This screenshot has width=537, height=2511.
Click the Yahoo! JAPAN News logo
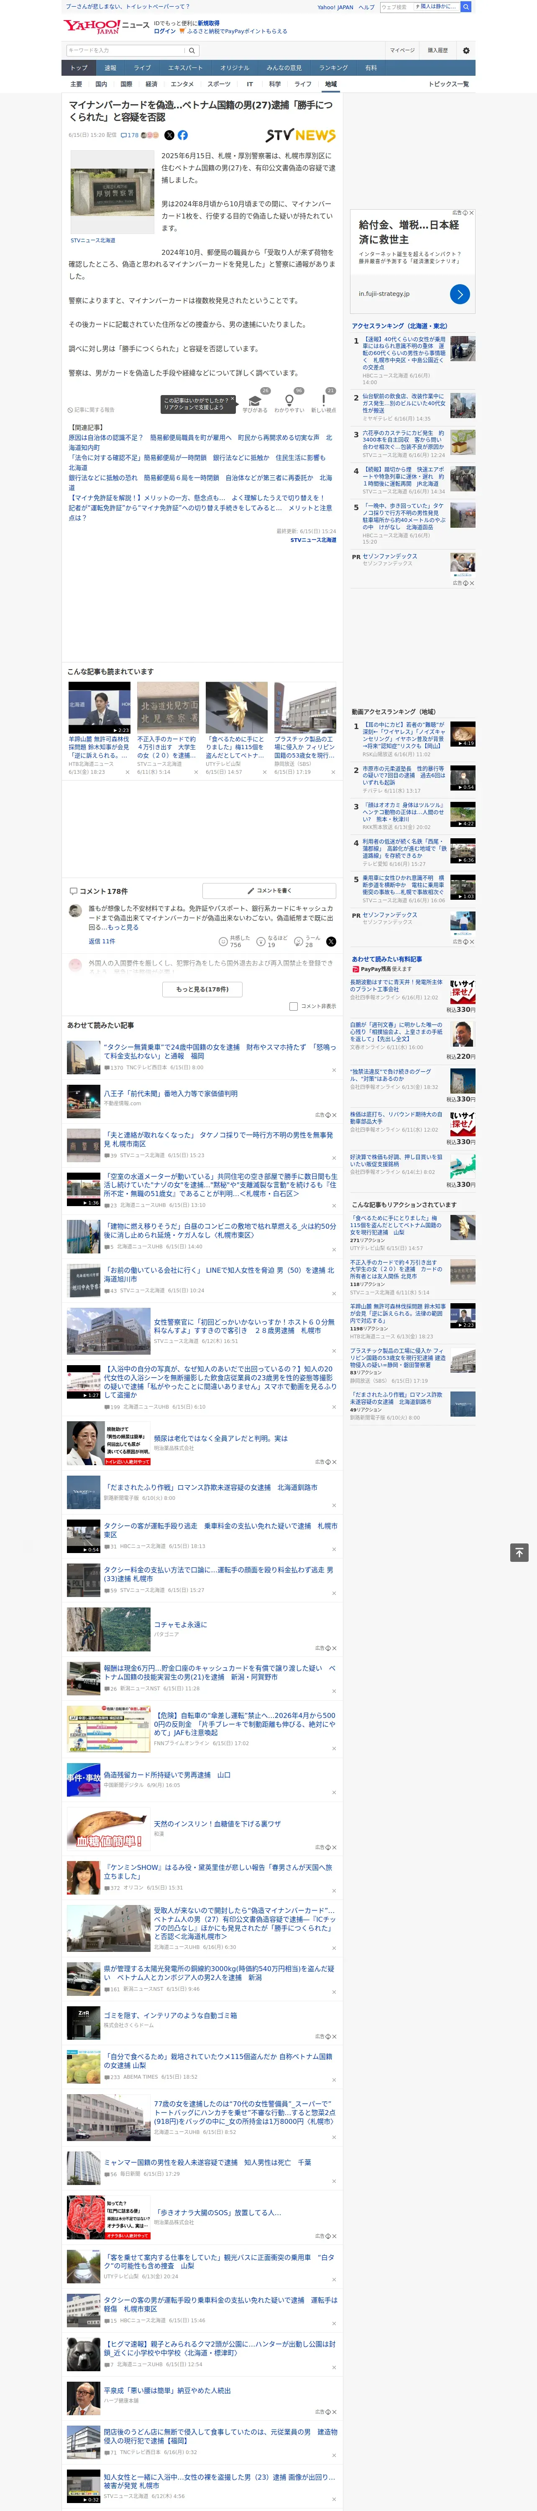pyautogui.click(x=106, y=26)
